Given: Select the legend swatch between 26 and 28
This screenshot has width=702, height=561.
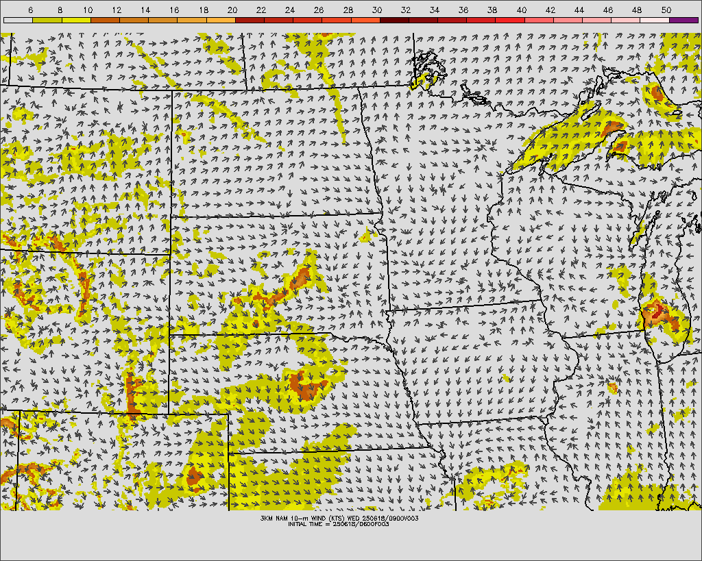Looking at the screenshot, I should point(337,20).
